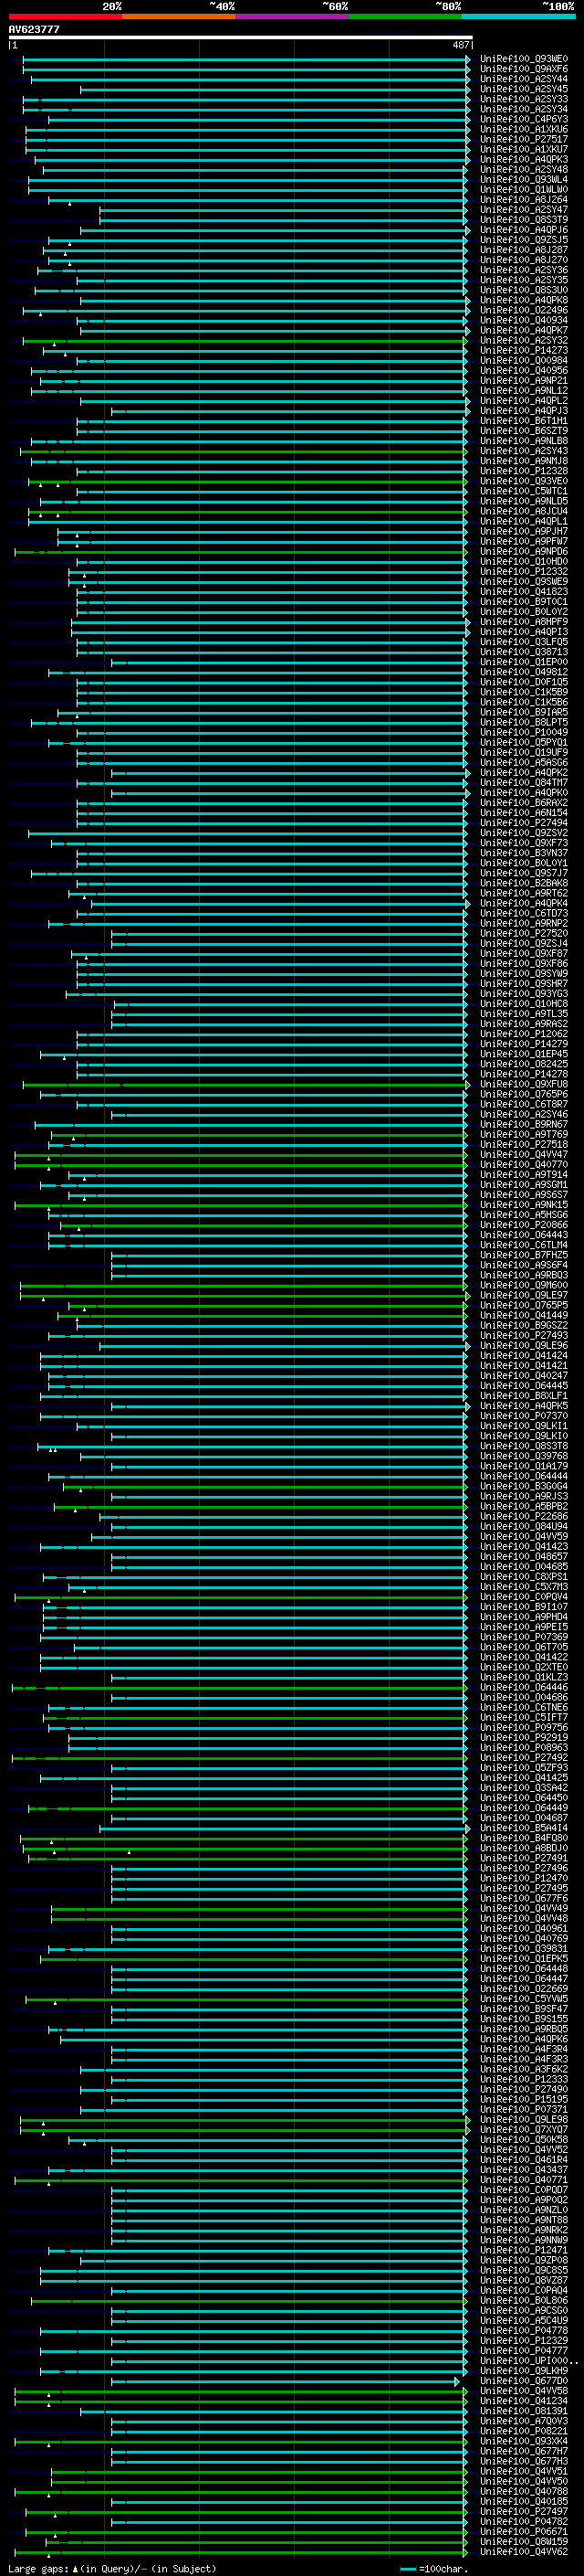Click UniRef100_P27520 label

point(524,934)
